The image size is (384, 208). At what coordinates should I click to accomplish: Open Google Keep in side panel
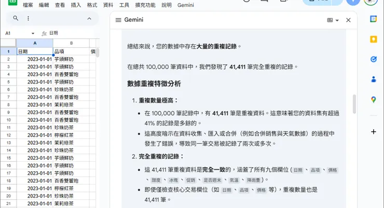(374, 39)
